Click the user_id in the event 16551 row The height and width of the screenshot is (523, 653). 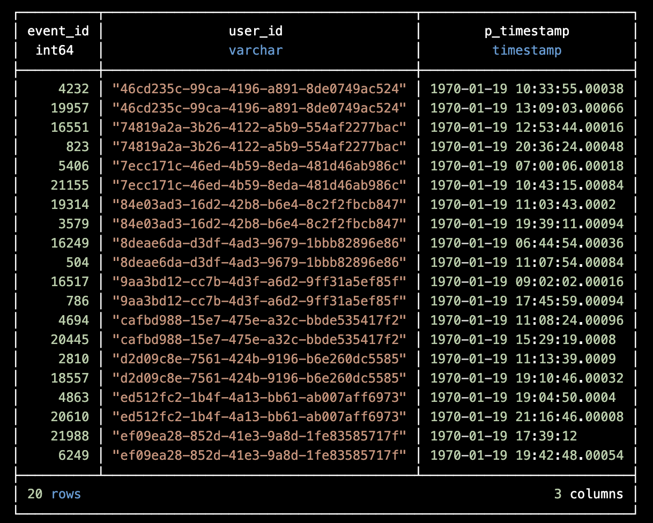pyautogui.click(x=259, y=128)
